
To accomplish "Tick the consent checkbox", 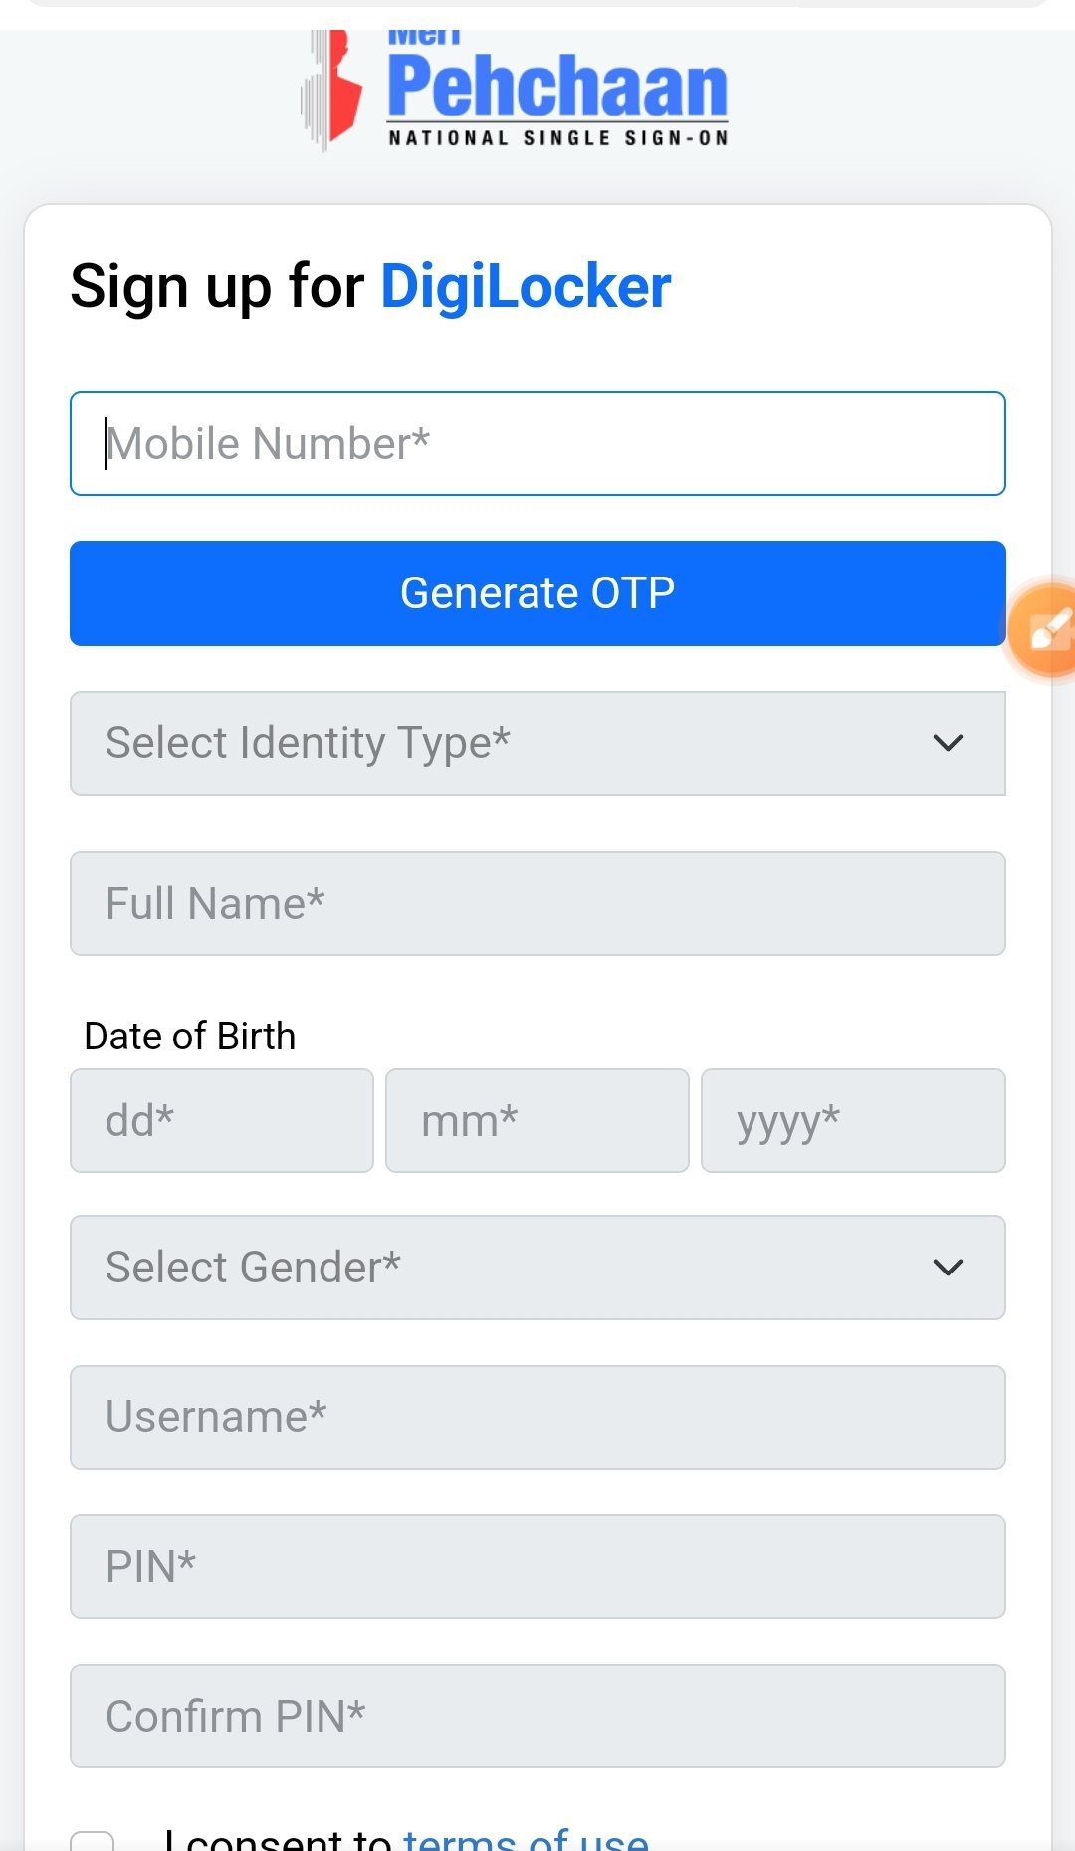I will 93,1841.
